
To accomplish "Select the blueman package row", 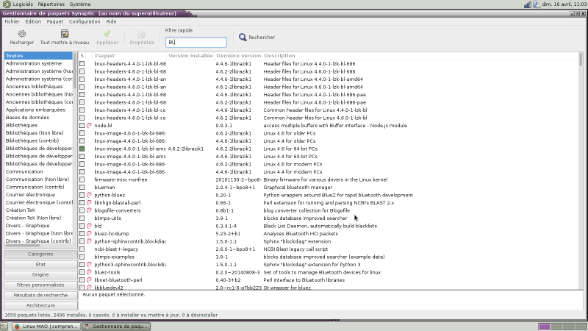I will 329,188.
